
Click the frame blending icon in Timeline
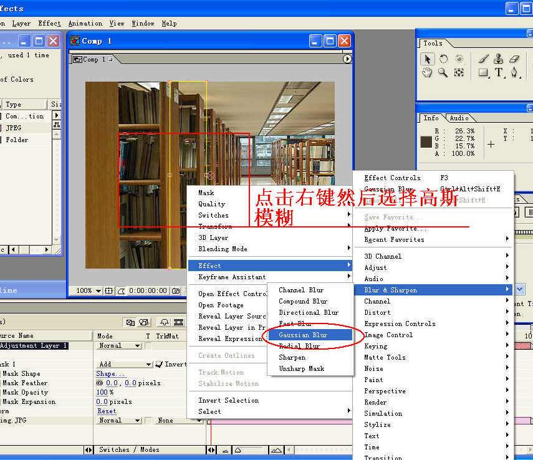click(179, 322)
